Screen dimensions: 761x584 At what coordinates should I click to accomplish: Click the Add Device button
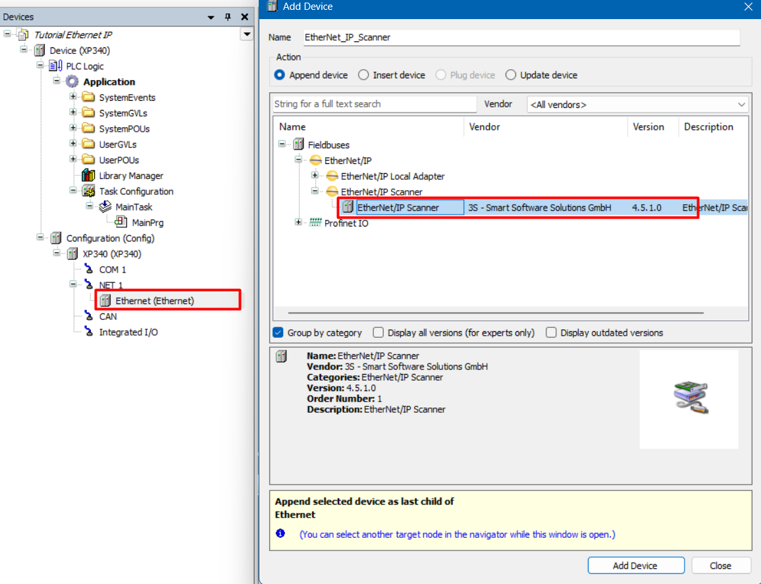[635, 566]
